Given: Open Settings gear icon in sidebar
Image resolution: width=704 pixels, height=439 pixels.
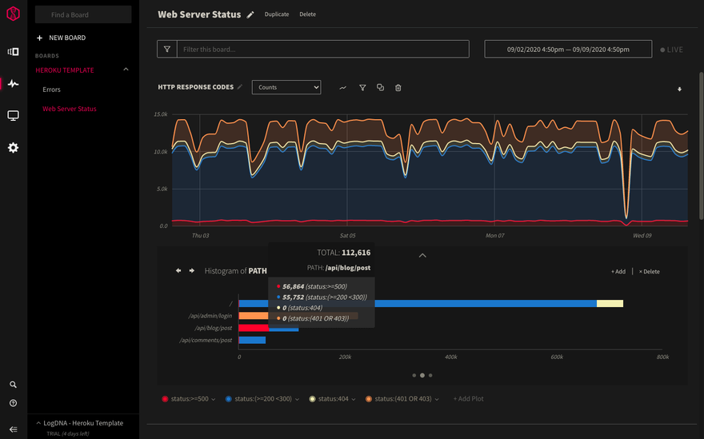Looking at the screenshot, I should click(13, 148).
